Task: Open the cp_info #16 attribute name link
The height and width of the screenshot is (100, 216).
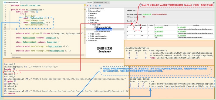Action: 147,14
